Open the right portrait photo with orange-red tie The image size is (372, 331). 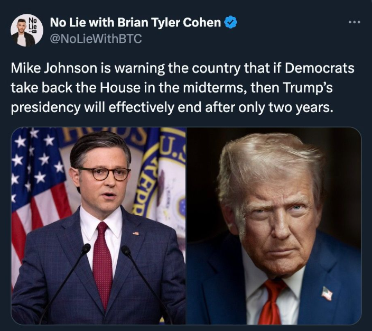pyautogui.click(x=274, y=226)
